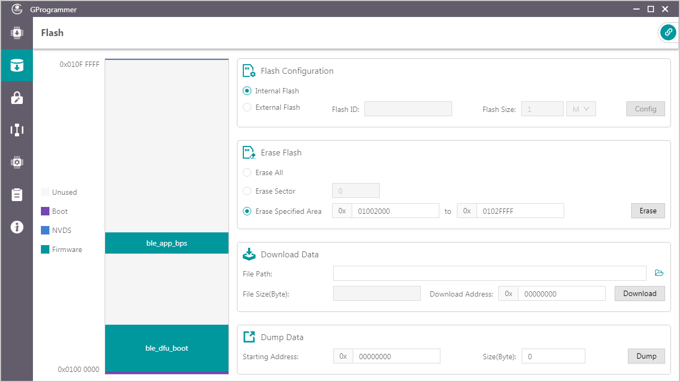Click the connection link icon at top right

click(668, 32)
